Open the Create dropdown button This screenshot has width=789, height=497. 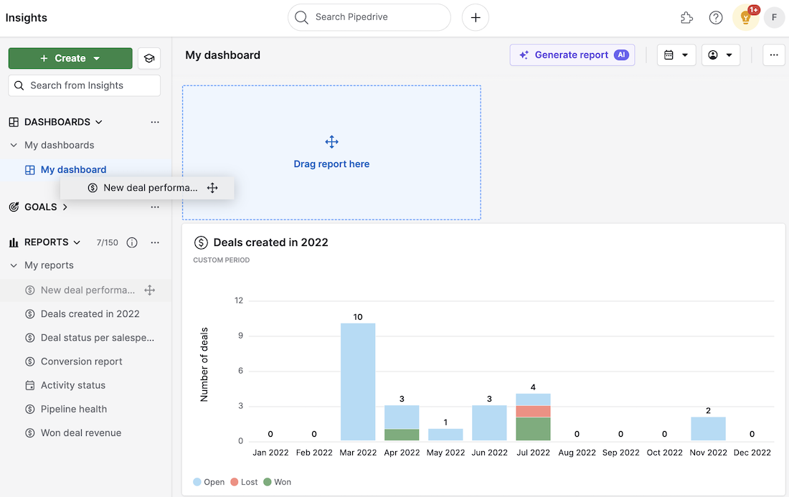pyautogui.click(x=70, y=58)
